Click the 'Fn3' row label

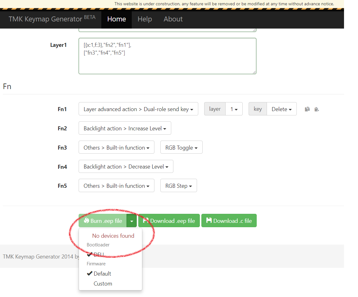pos(62,147)
